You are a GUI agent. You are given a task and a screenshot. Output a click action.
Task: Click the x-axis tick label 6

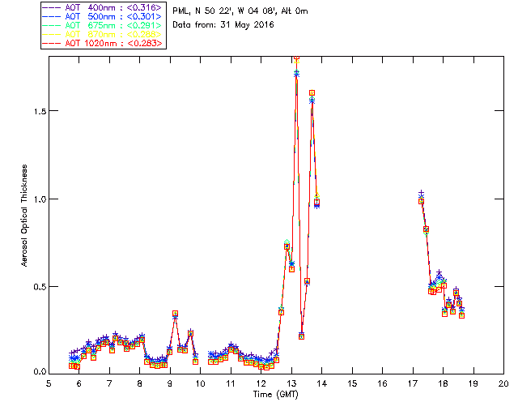pyautogui.click(x=79, y=383)
